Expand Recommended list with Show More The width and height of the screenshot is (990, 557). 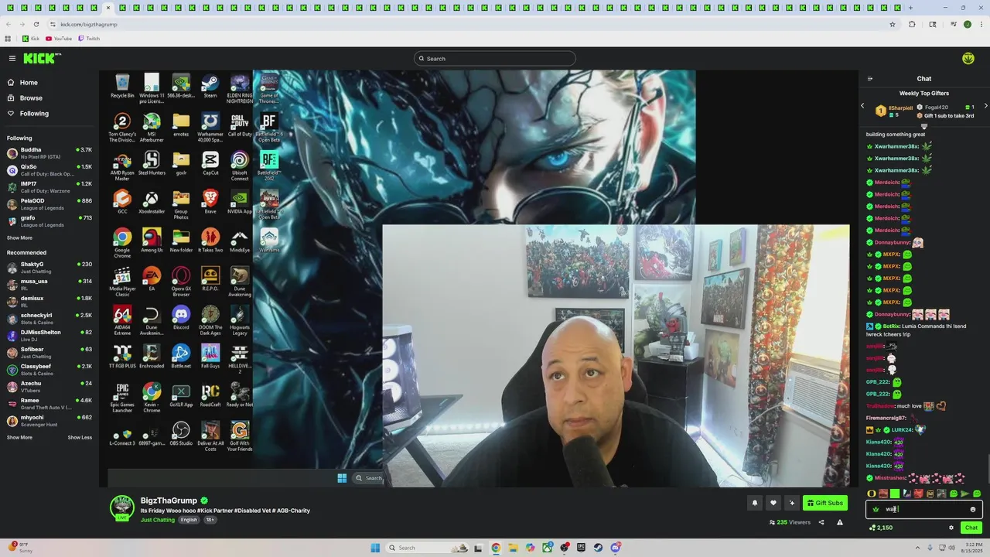coord(19,438)
